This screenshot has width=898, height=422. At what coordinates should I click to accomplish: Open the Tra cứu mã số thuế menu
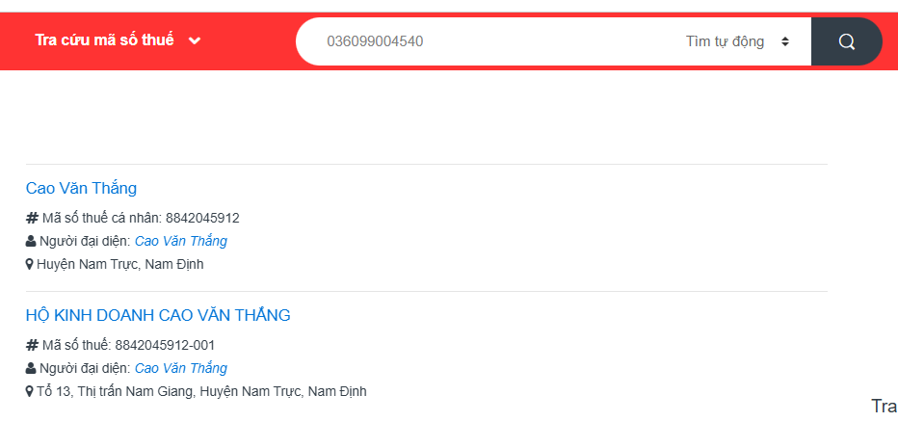pyautogui.click(x=104, y=40)
